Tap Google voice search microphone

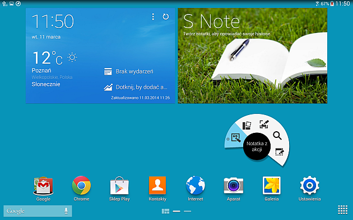(66, 211)
